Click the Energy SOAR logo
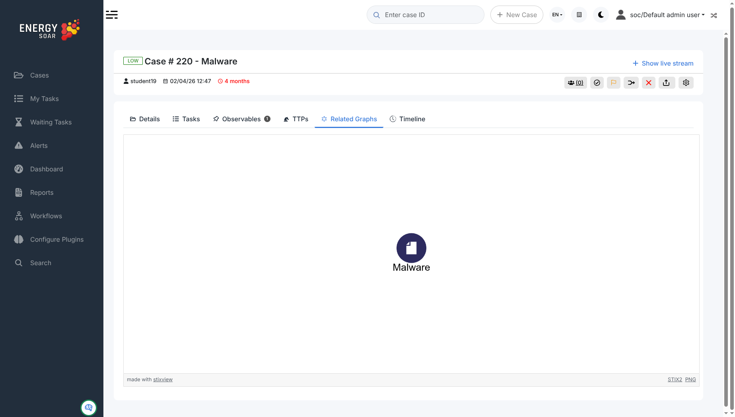 50,30
